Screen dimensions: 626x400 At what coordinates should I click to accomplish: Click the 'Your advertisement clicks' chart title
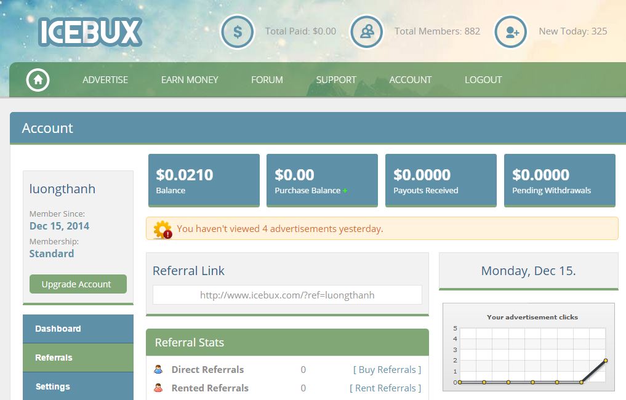point(532,317)
